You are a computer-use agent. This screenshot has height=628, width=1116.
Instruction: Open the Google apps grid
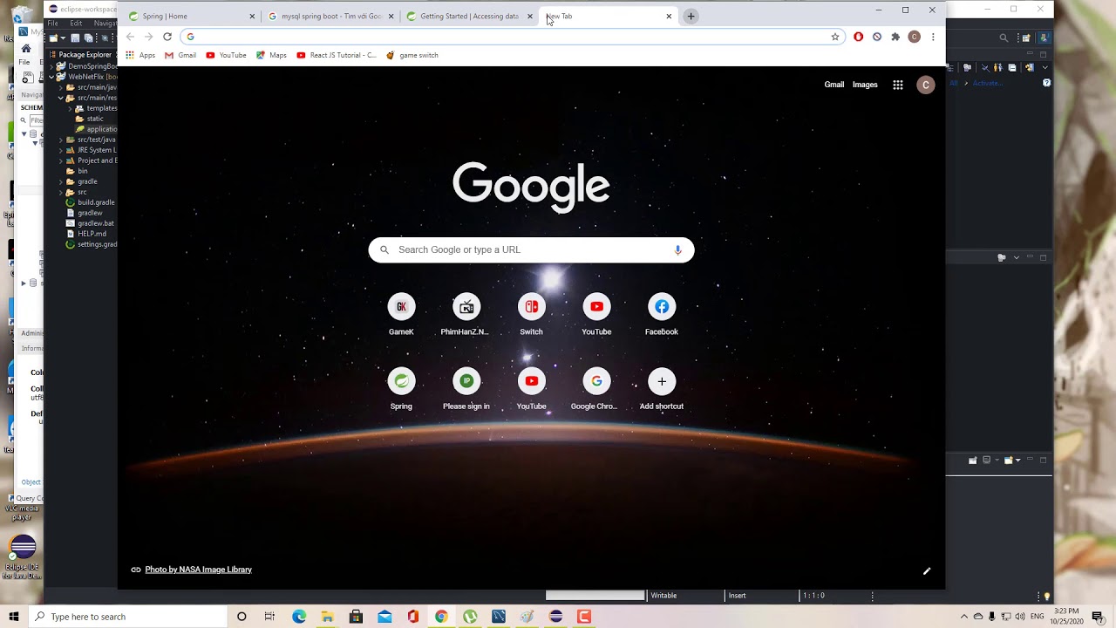pos(897,85)
